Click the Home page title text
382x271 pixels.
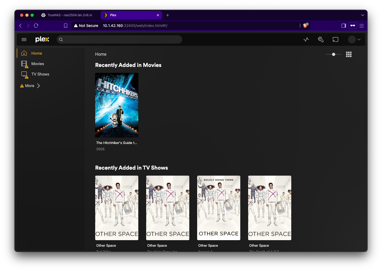pos(101,54)
